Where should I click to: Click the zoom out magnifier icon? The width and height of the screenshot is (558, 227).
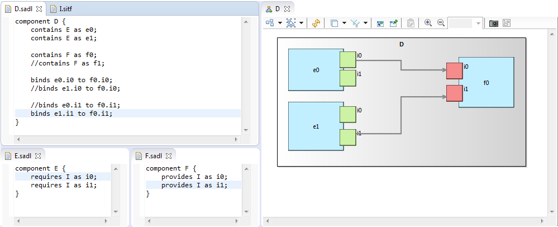click(441, 23)
